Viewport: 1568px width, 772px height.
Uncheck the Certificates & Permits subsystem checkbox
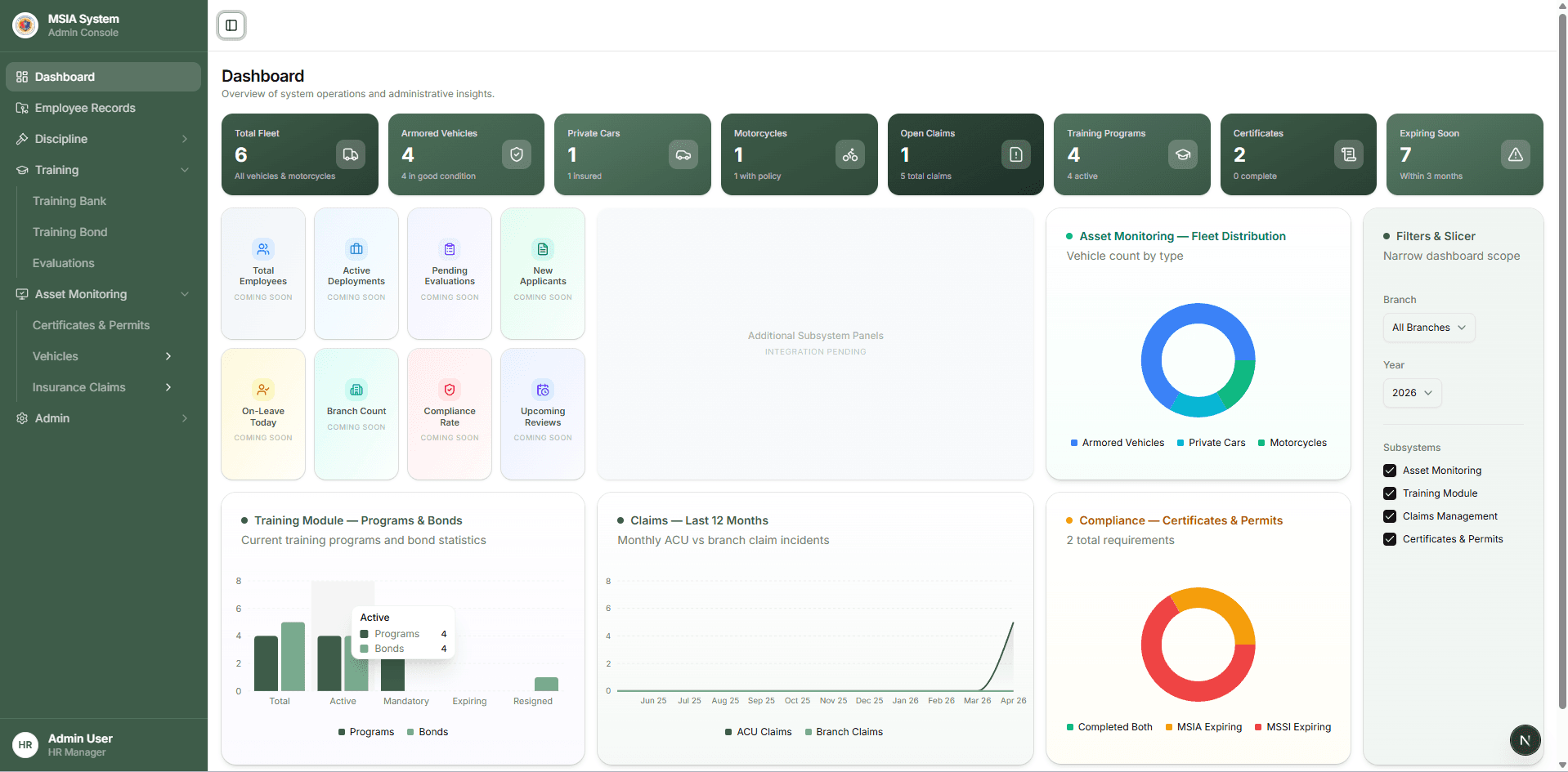1390,539
